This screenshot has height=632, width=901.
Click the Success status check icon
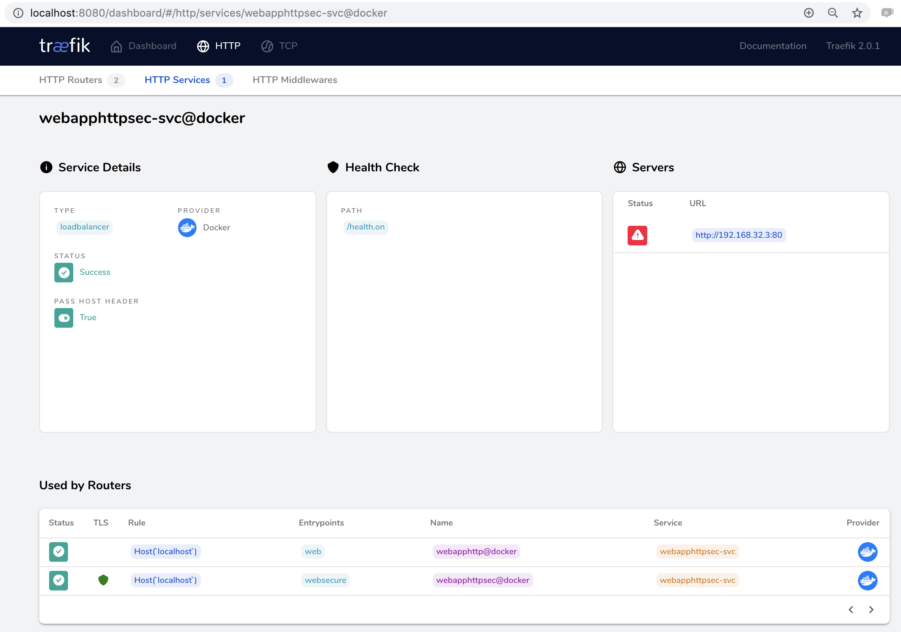coord(63,272)
